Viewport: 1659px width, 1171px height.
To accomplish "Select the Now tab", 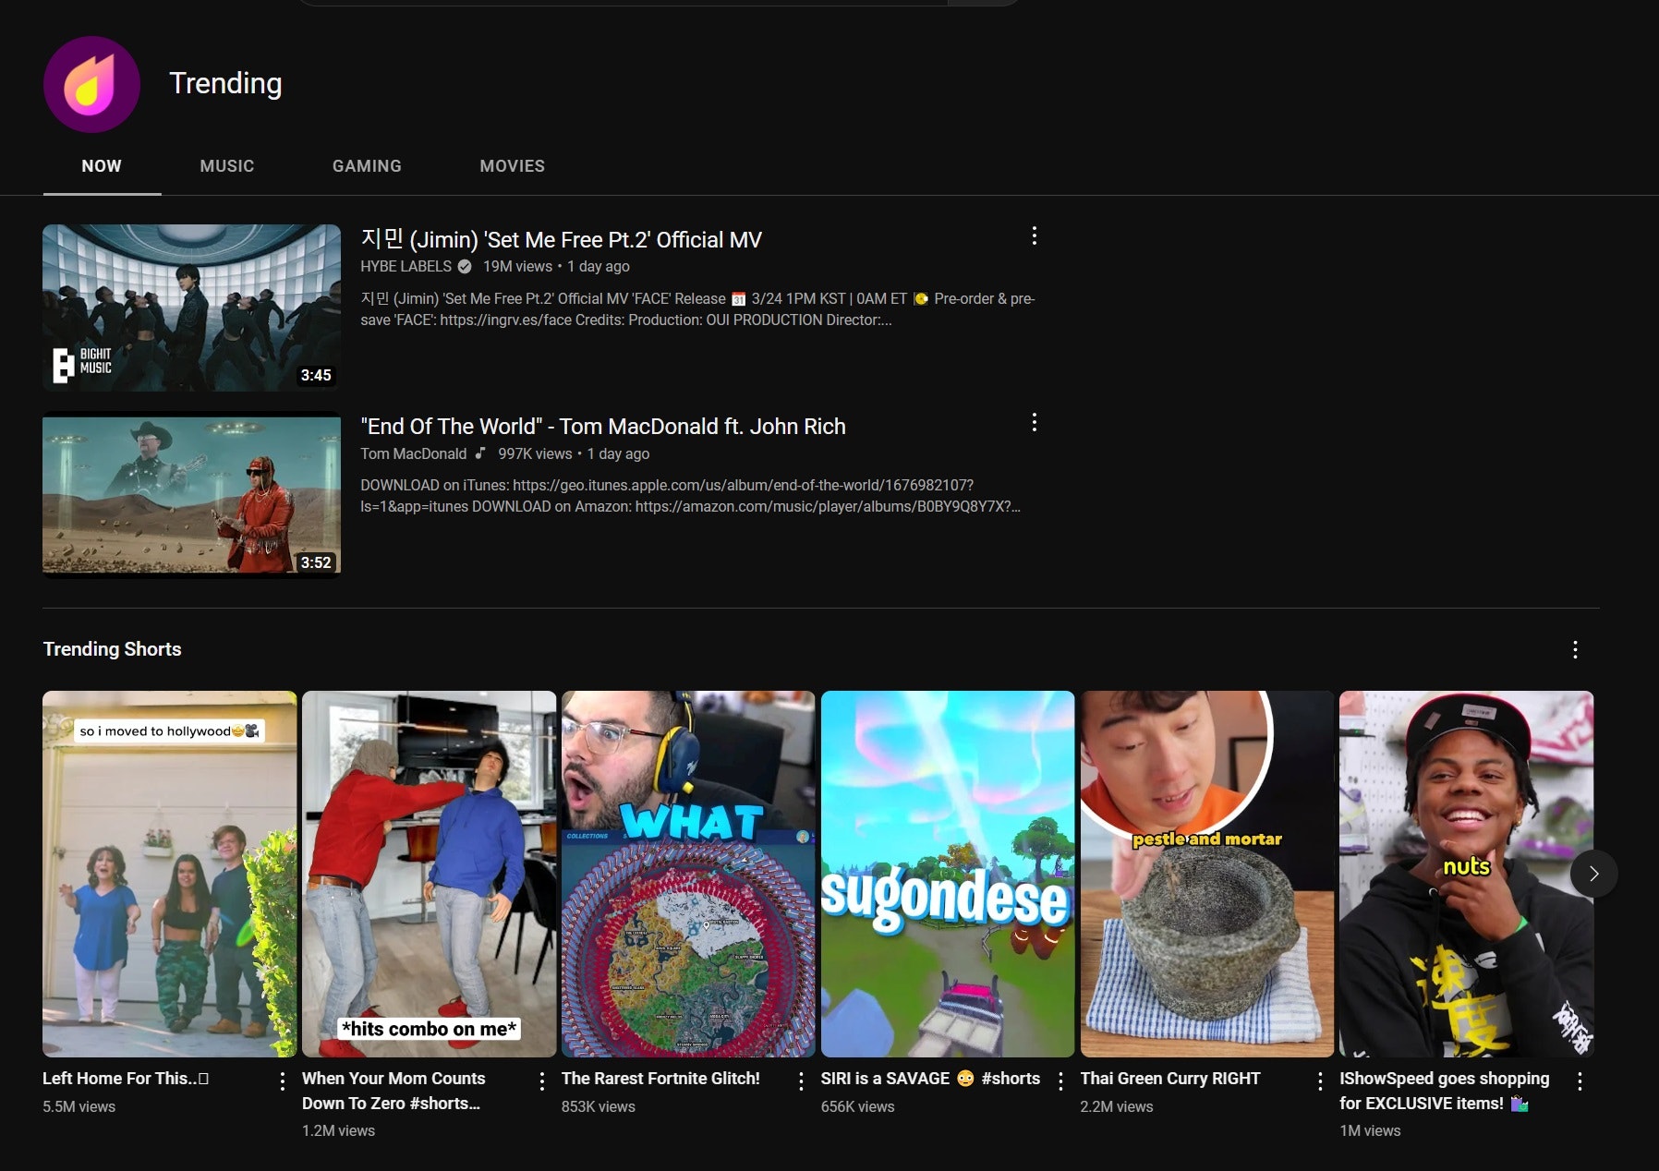I will 102,166.
